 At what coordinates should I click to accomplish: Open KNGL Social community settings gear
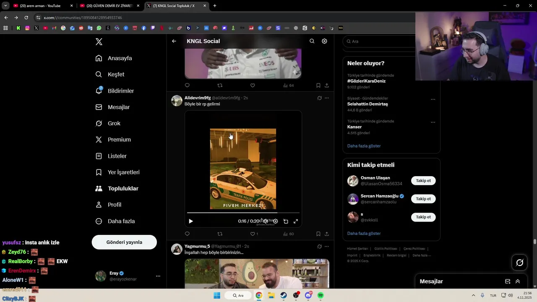[x=324, y=41]
